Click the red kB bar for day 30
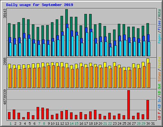The image size is (163, 127). [x=148, y=110]
